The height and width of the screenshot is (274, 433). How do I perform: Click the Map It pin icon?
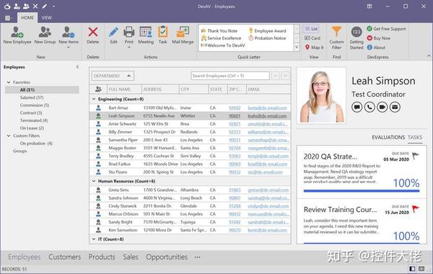tap(307, 48)
